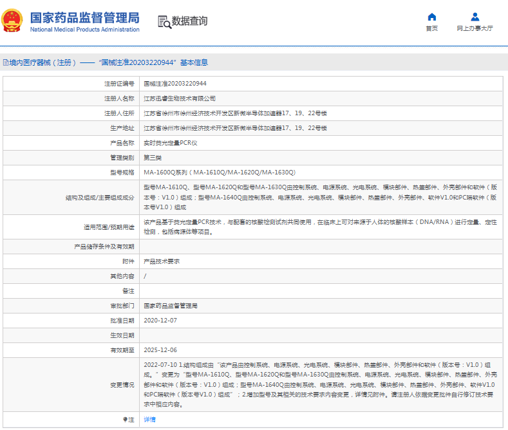Click the 结构及组成 description text
Screen dimensions: 508x430
click(320, 197)
